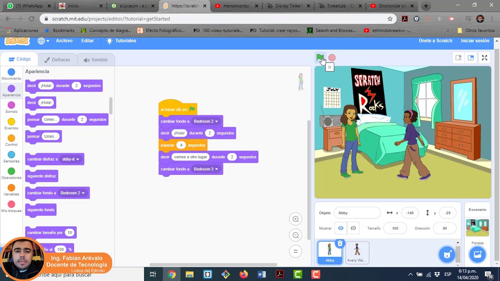Select Sensores block category
Screen dimensions: 500x281
pyautogui.click(x=11, y=157)
